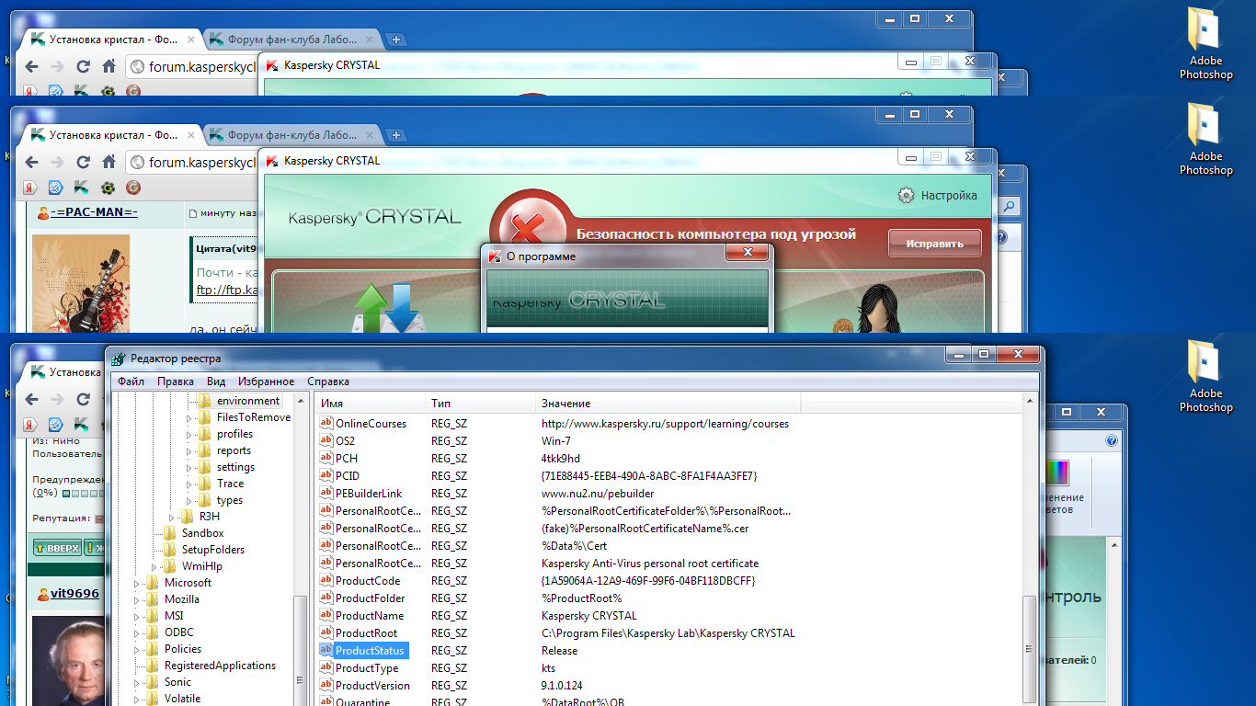Open the Избранное menu
This screenshot has width=1256, height=706.
pos(267,381)
